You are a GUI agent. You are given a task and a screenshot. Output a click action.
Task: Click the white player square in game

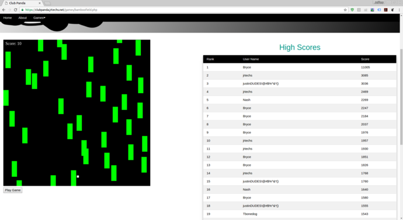[78, 176]
